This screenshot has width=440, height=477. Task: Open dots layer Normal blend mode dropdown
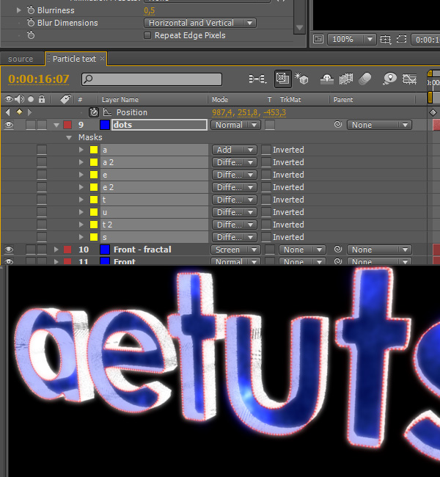pos(235,125)
